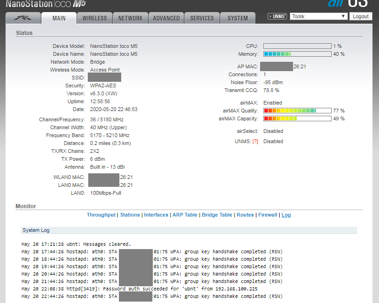Select the band value '5170 - 5210 MHz'
Viewport: 379px width, 303px height.
(x=110, y=135)
